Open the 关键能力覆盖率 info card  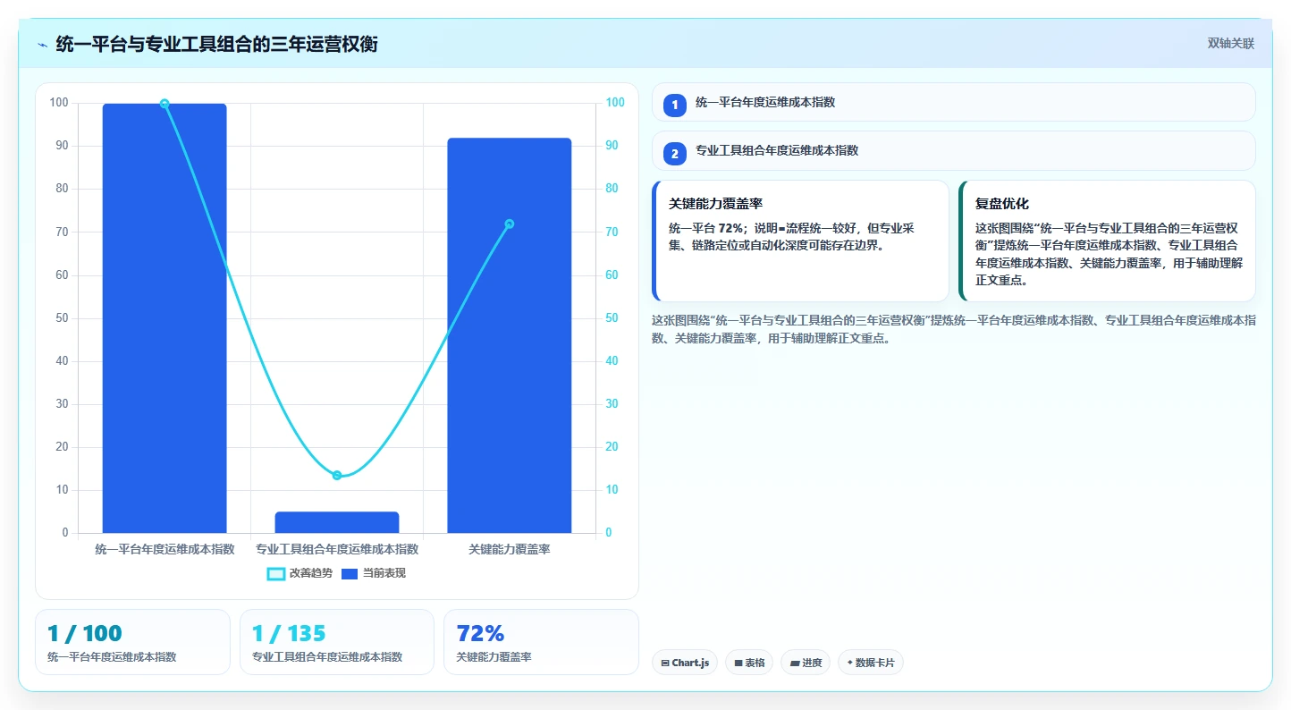801,241
